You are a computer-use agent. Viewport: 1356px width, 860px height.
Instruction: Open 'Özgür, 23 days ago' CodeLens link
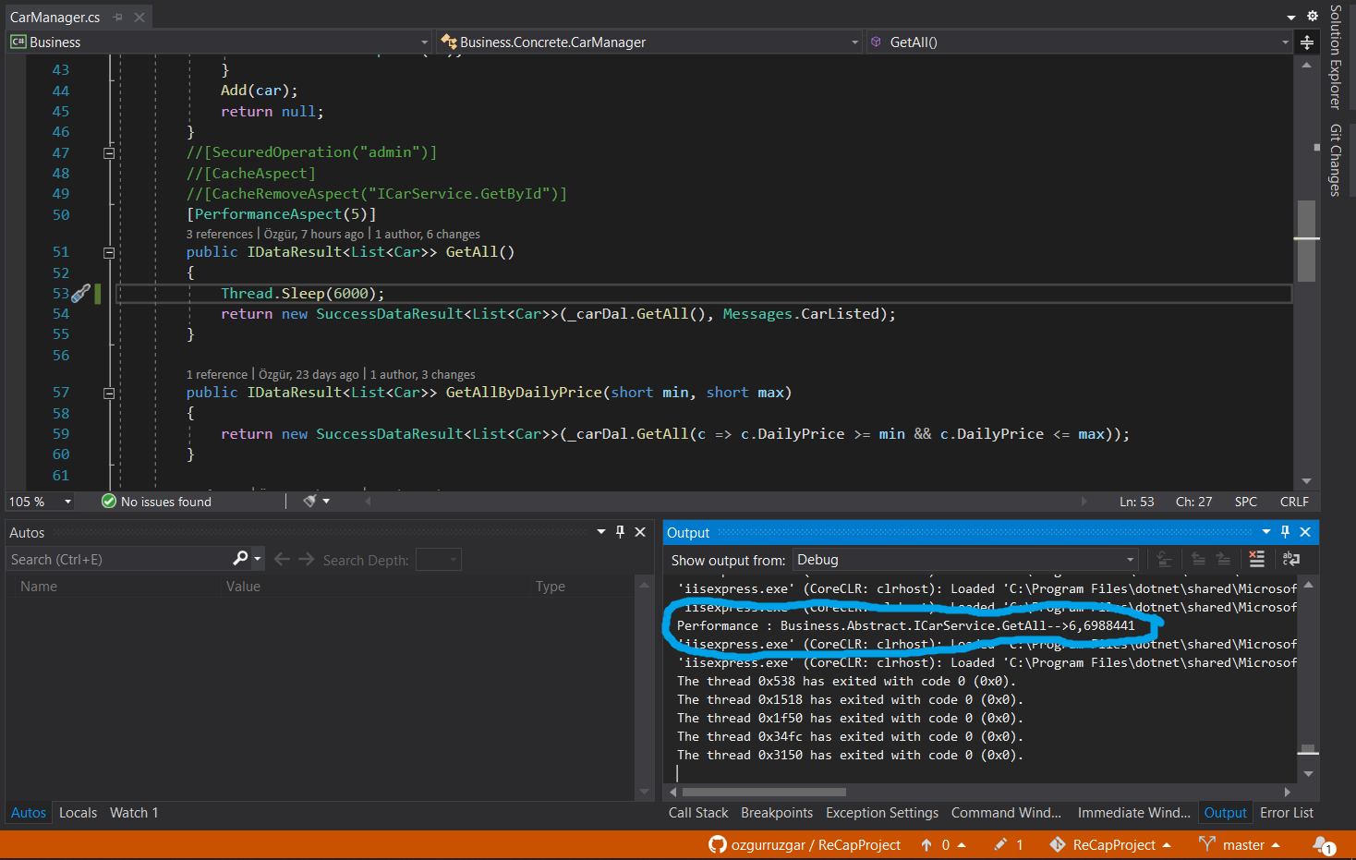pos(309,375)
